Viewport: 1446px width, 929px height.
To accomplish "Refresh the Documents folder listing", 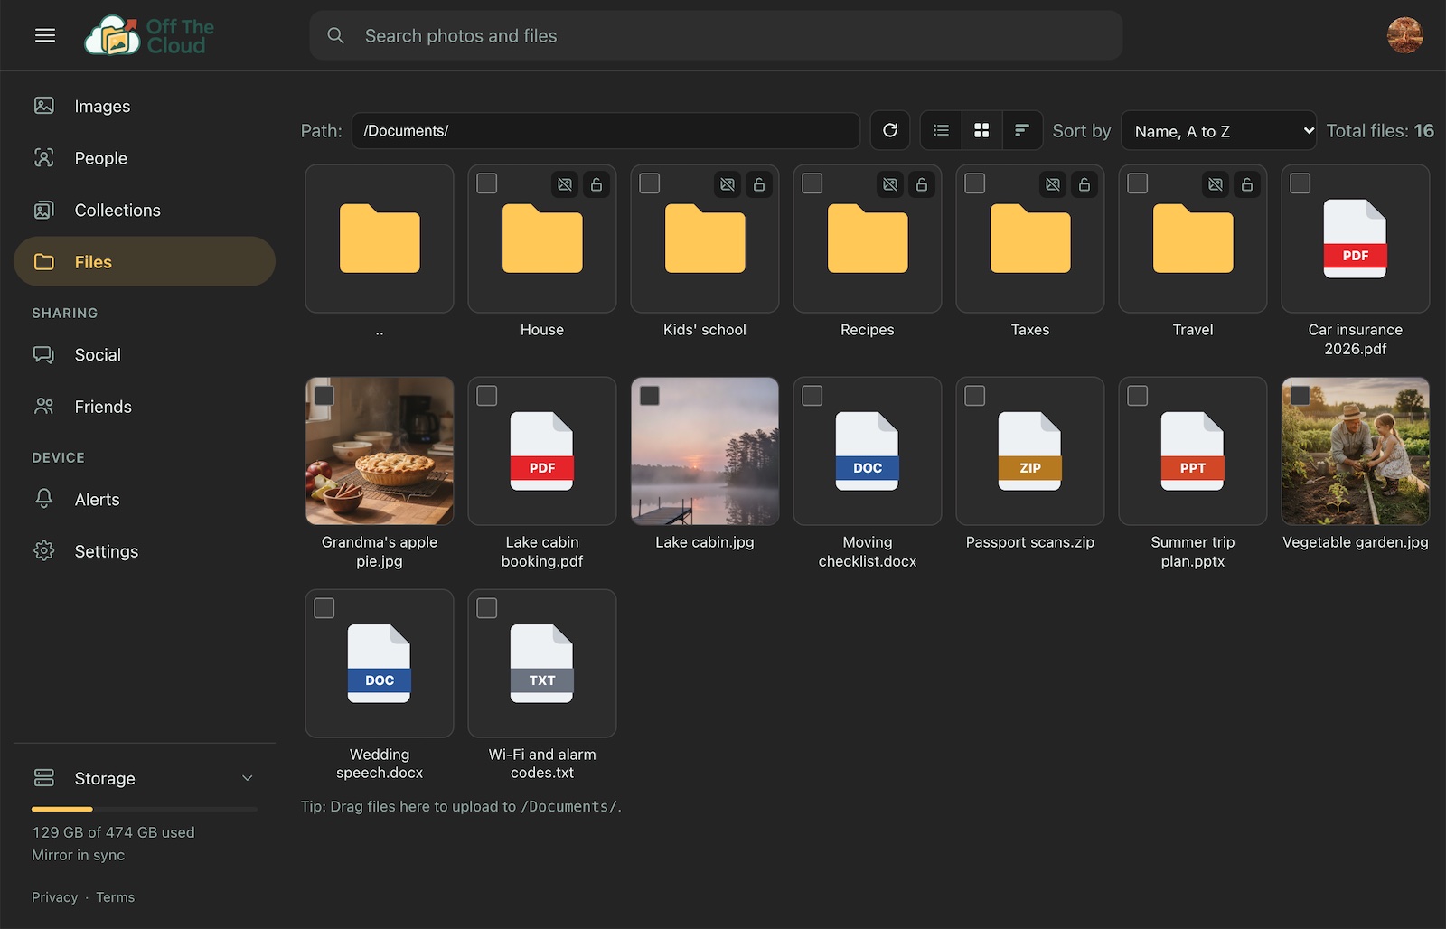I will click(x=890, y=130).
